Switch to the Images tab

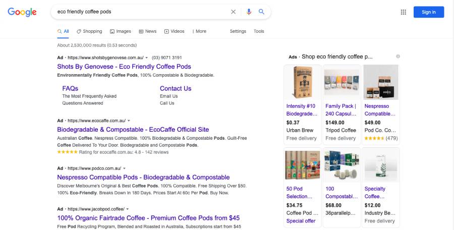pos(120,31)
